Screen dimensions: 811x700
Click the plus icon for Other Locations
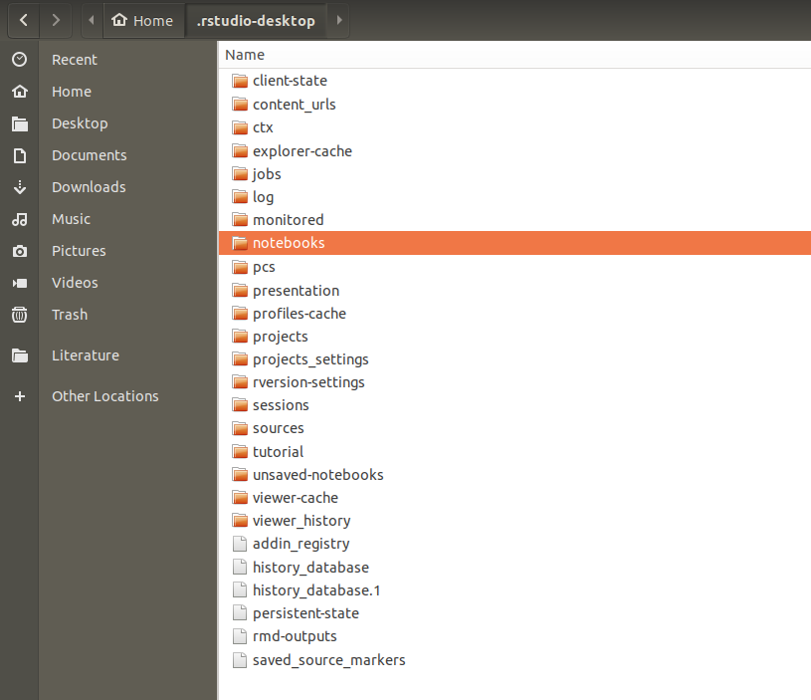coord(19,396)
